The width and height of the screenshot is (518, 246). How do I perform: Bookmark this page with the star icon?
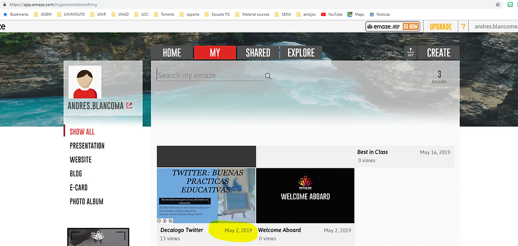coord(497,5)
